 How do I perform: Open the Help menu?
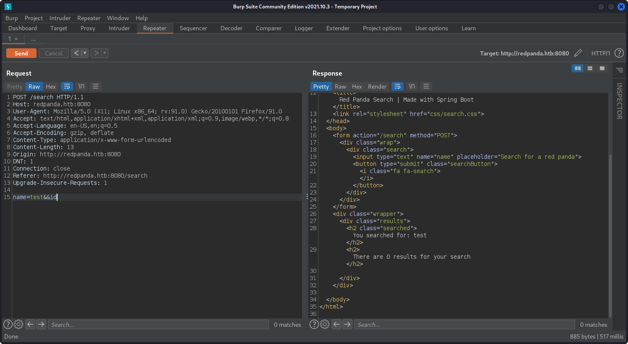142,18
